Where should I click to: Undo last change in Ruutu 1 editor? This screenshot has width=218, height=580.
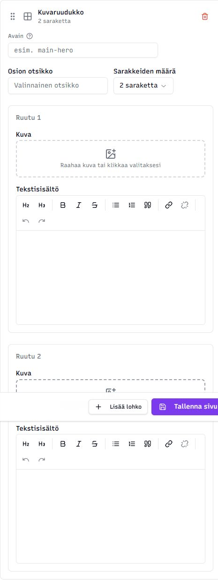[26, 221]
